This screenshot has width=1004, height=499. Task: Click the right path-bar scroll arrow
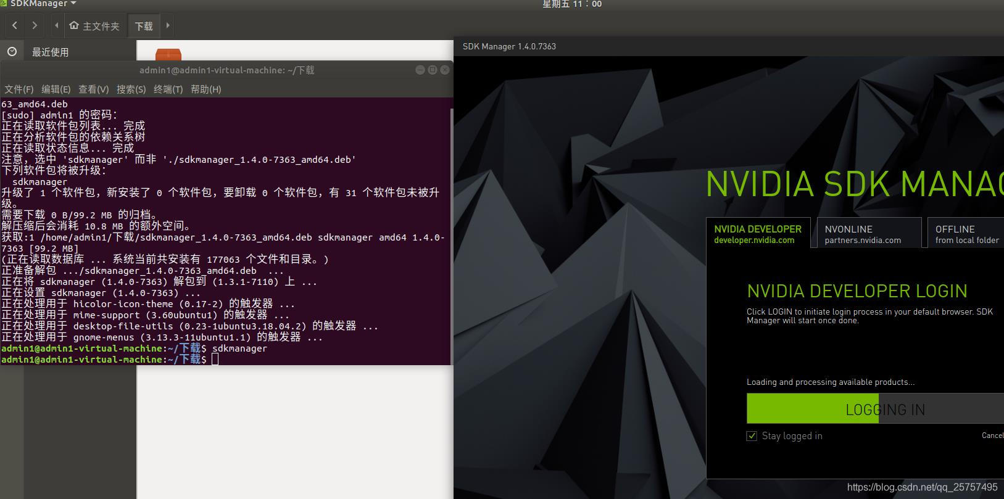click(167, 25)
